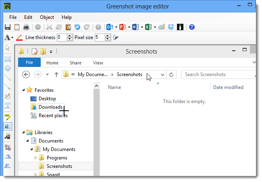This screenshot has width=262, height=182.
Task: Select the Draw ellipse tool
Action: [x=7, y=68]
